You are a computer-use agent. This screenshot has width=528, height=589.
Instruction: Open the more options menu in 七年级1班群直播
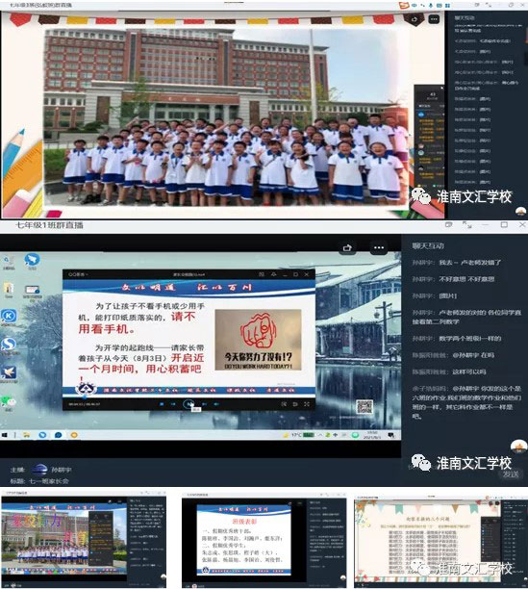(x=379, y=247)
